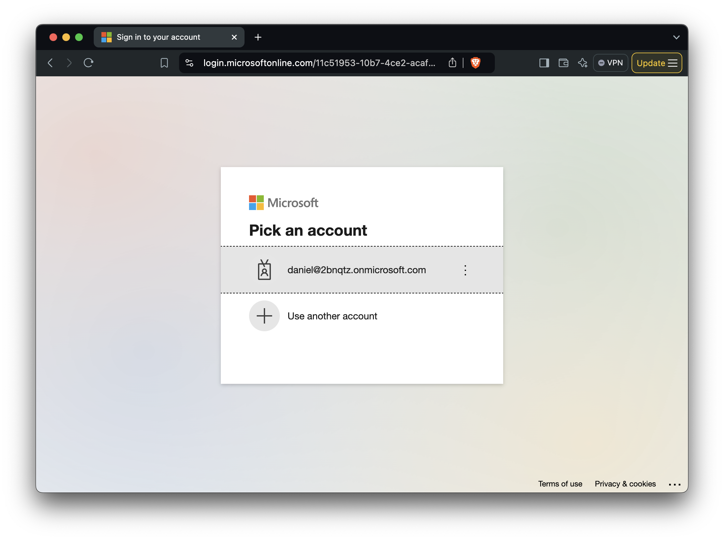The image size is (724, 540).
Task: Select the Sign in to your account tab
Action: click(x=158, y=37)
